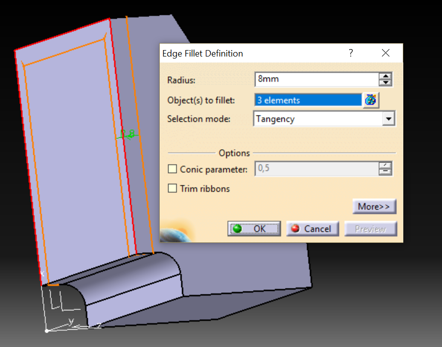Enable the Conic parameter checkbox
The image size is (442, 347).
pyautogui.click(x=172, y=169)
